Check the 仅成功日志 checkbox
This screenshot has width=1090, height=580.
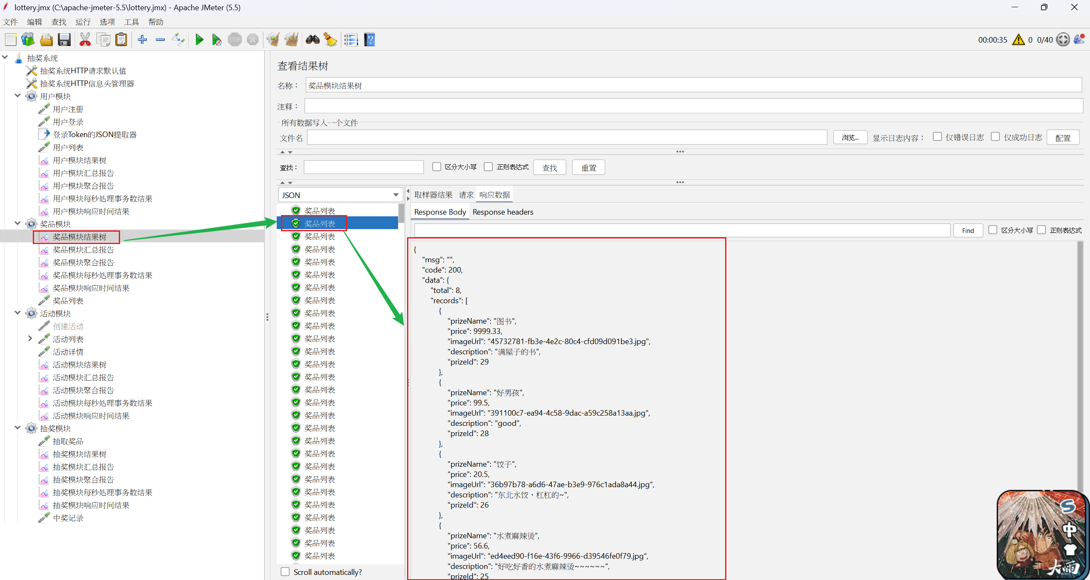click(x=995, y=137)
